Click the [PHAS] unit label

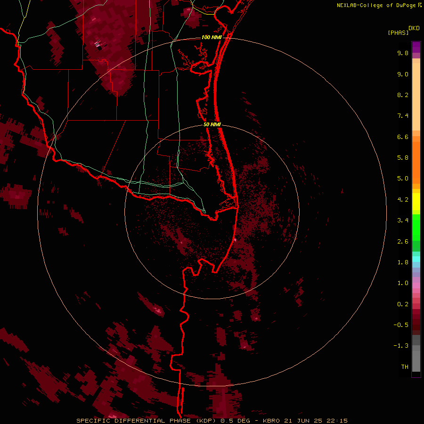398,33
